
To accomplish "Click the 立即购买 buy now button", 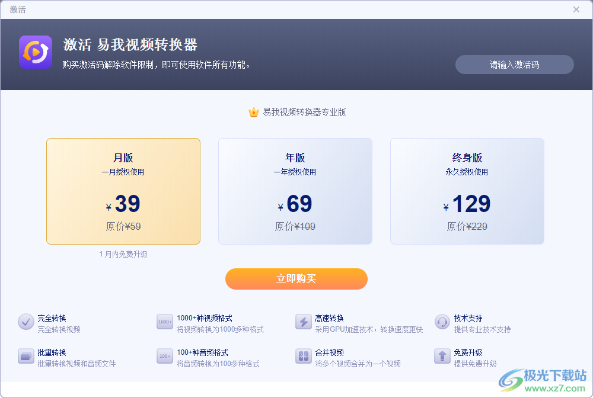I will (x=296, y=279).
